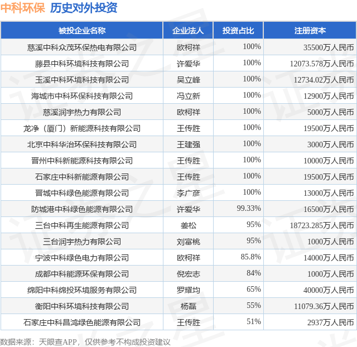Select 慈溪润宇热力有限公司 company name
This screenshot has width=357, height=347.
(x=82, y=112)
